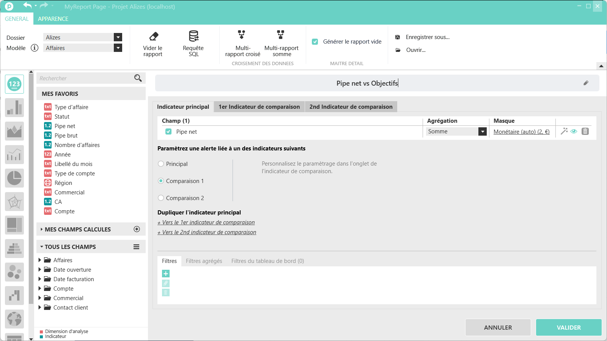Click in the Rechercher search field
Viewport: 607px width, 341px height.
pos(85,78)
